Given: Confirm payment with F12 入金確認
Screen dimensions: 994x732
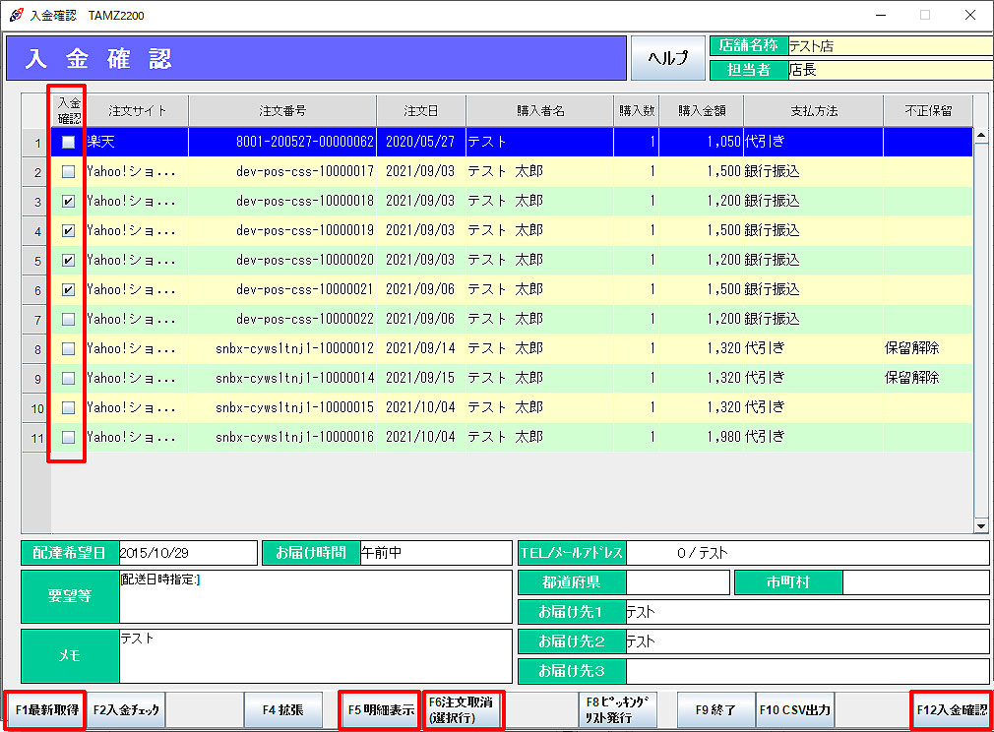Looking at the screenshot, I should click(x=951, y=709).
